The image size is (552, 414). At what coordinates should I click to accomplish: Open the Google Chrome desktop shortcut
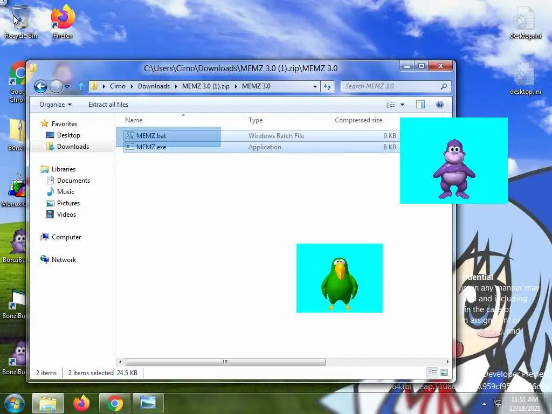pyautogui.click(x=17, y=82)
